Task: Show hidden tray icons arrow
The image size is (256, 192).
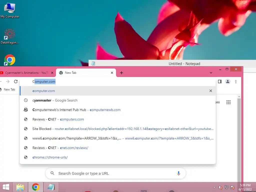Action: point(214,187)
